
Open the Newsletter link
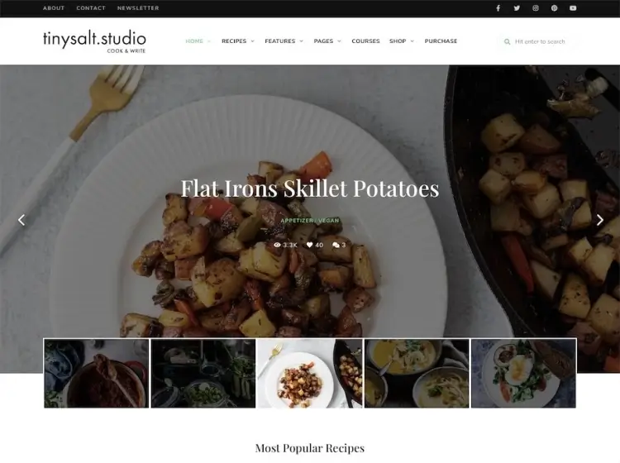pos(138,8)
